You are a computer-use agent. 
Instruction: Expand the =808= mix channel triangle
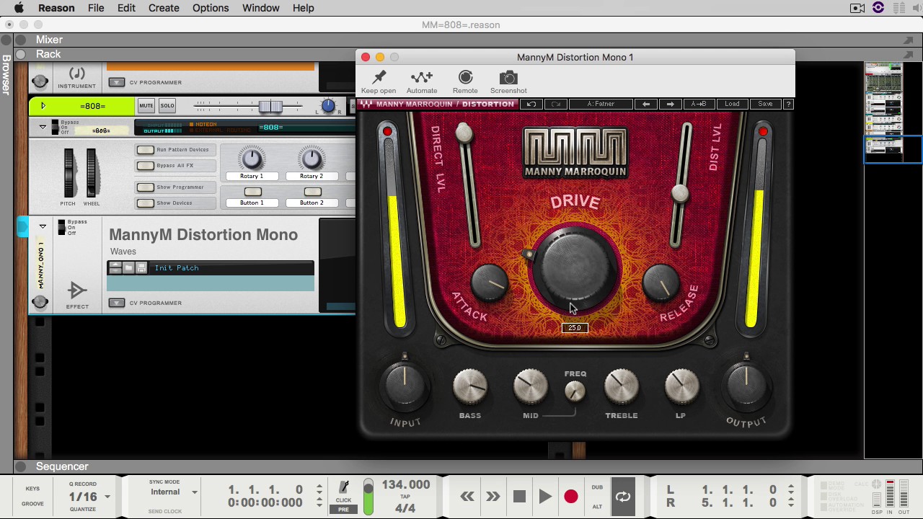(x=43, y=106)
